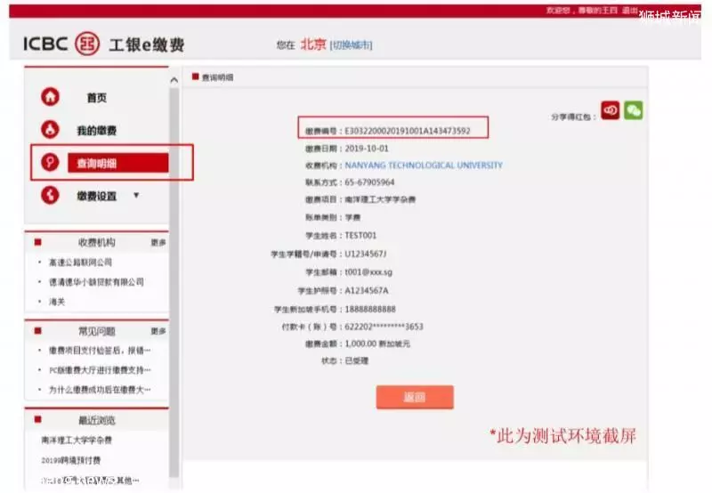This screenshot has height=493, width=712.
Task: Click the 我的缴费 flame icon
Action: coord(50,129)
